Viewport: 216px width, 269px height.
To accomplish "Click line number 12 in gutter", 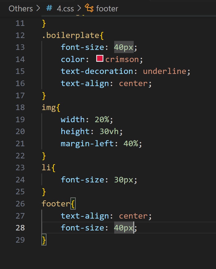I will coord(20,35).
